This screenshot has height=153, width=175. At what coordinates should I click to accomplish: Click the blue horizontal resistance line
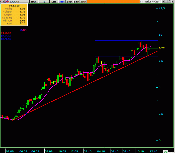tap(125, 40)
